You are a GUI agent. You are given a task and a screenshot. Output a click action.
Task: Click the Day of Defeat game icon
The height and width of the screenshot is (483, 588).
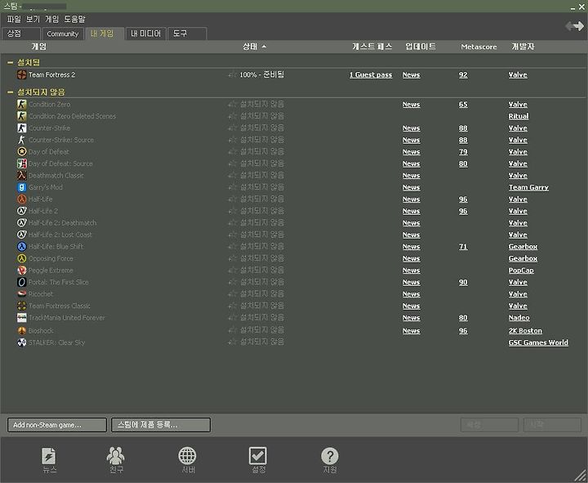pos(22,152)
